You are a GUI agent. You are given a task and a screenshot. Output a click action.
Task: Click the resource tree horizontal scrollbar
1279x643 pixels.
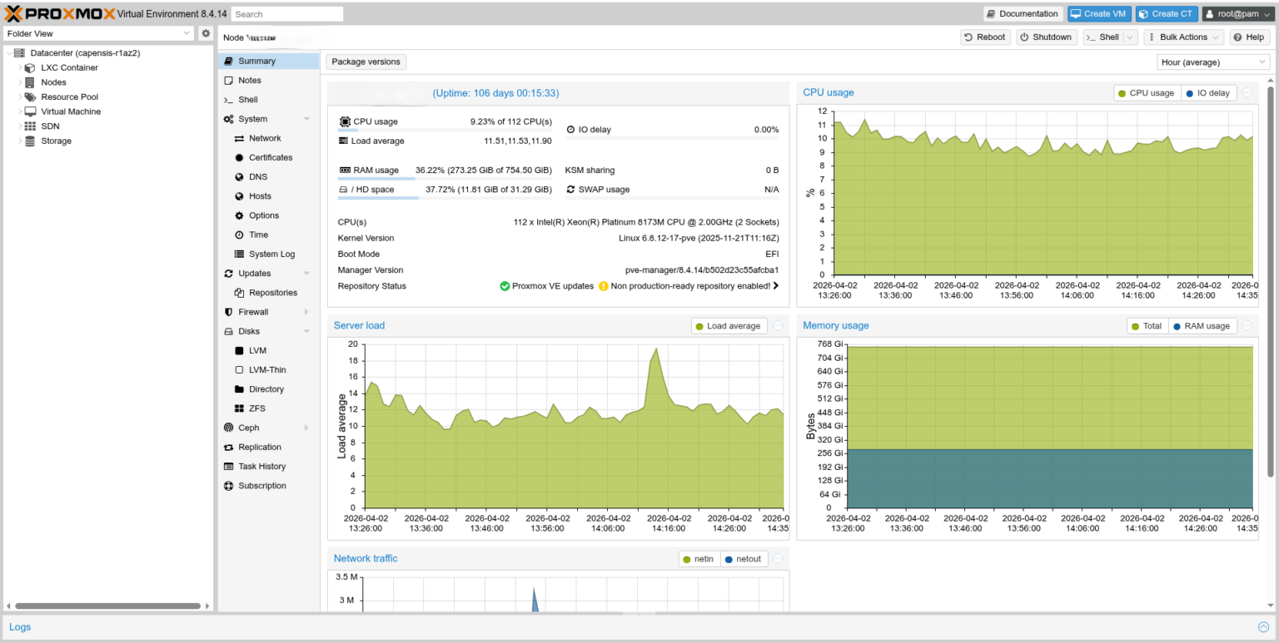(x=108, y=606)
